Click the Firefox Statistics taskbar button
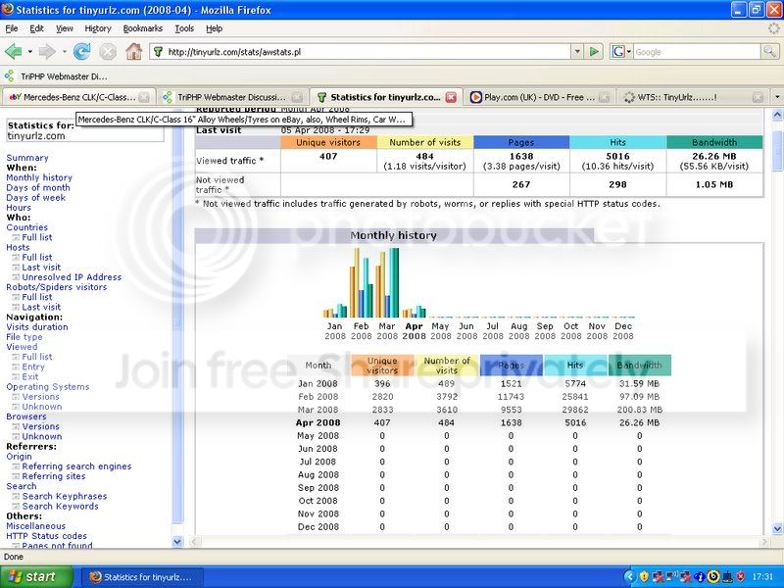The height and width of the screenshot is (588, 784). click(141, 577)
